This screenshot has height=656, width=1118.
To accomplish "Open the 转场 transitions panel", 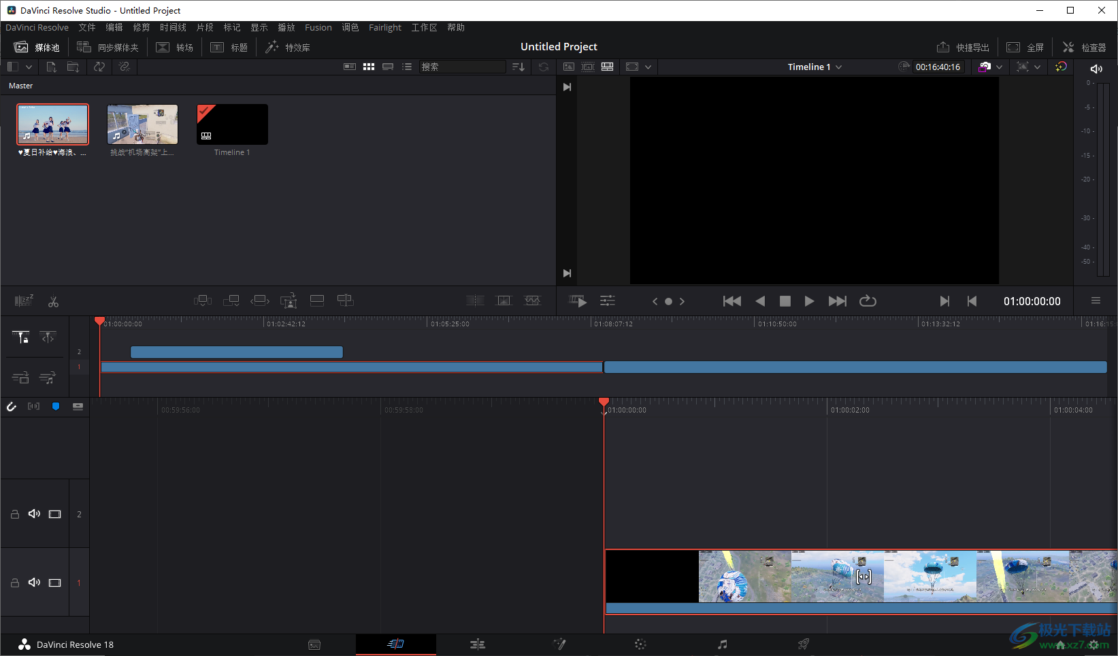I will 175,47.
